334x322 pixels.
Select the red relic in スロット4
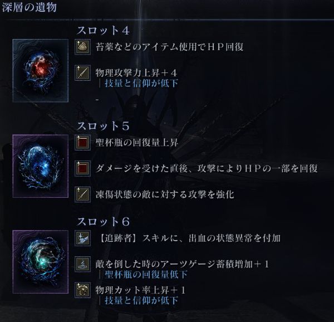click(41, 71)
